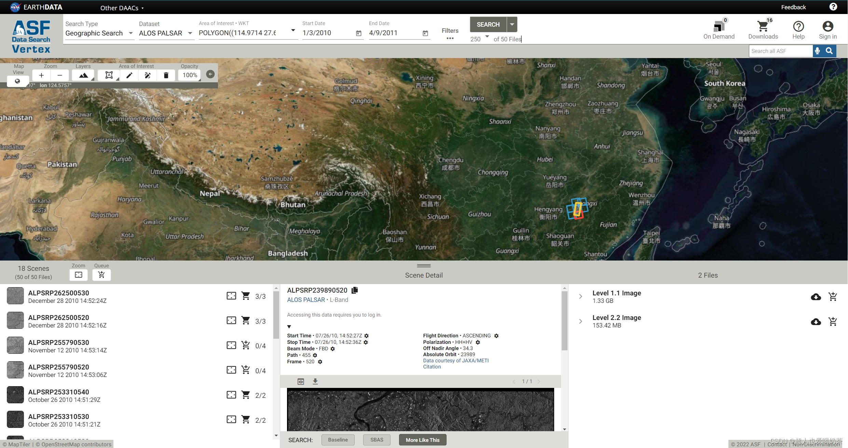Click the SEARCH button
Screen dimensions: 848x448
point(488,25)
